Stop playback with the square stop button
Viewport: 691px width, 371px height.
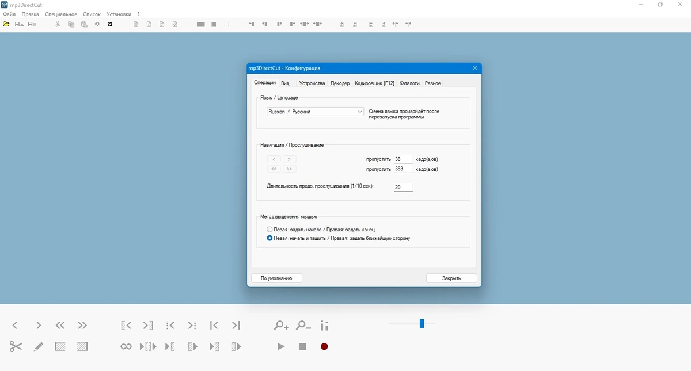[x=302, y=346]
